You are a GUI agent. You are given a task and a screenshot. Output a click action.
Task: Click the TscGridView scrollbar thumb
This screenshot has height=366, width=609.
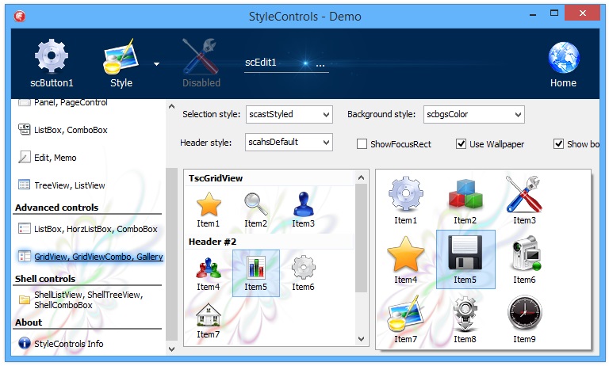(x=361, y=238)
